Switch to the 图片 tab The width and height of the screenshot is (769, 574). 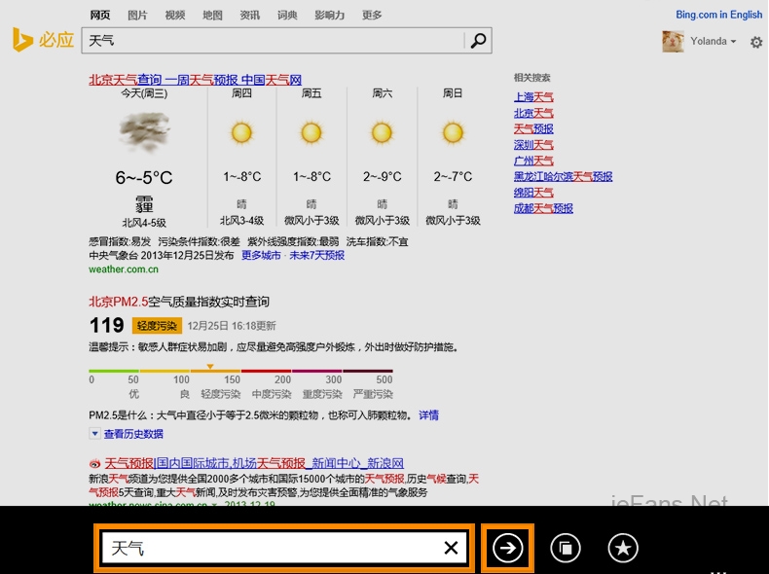(137, 16)
